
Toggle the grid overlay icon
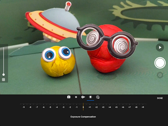point(4,80)
